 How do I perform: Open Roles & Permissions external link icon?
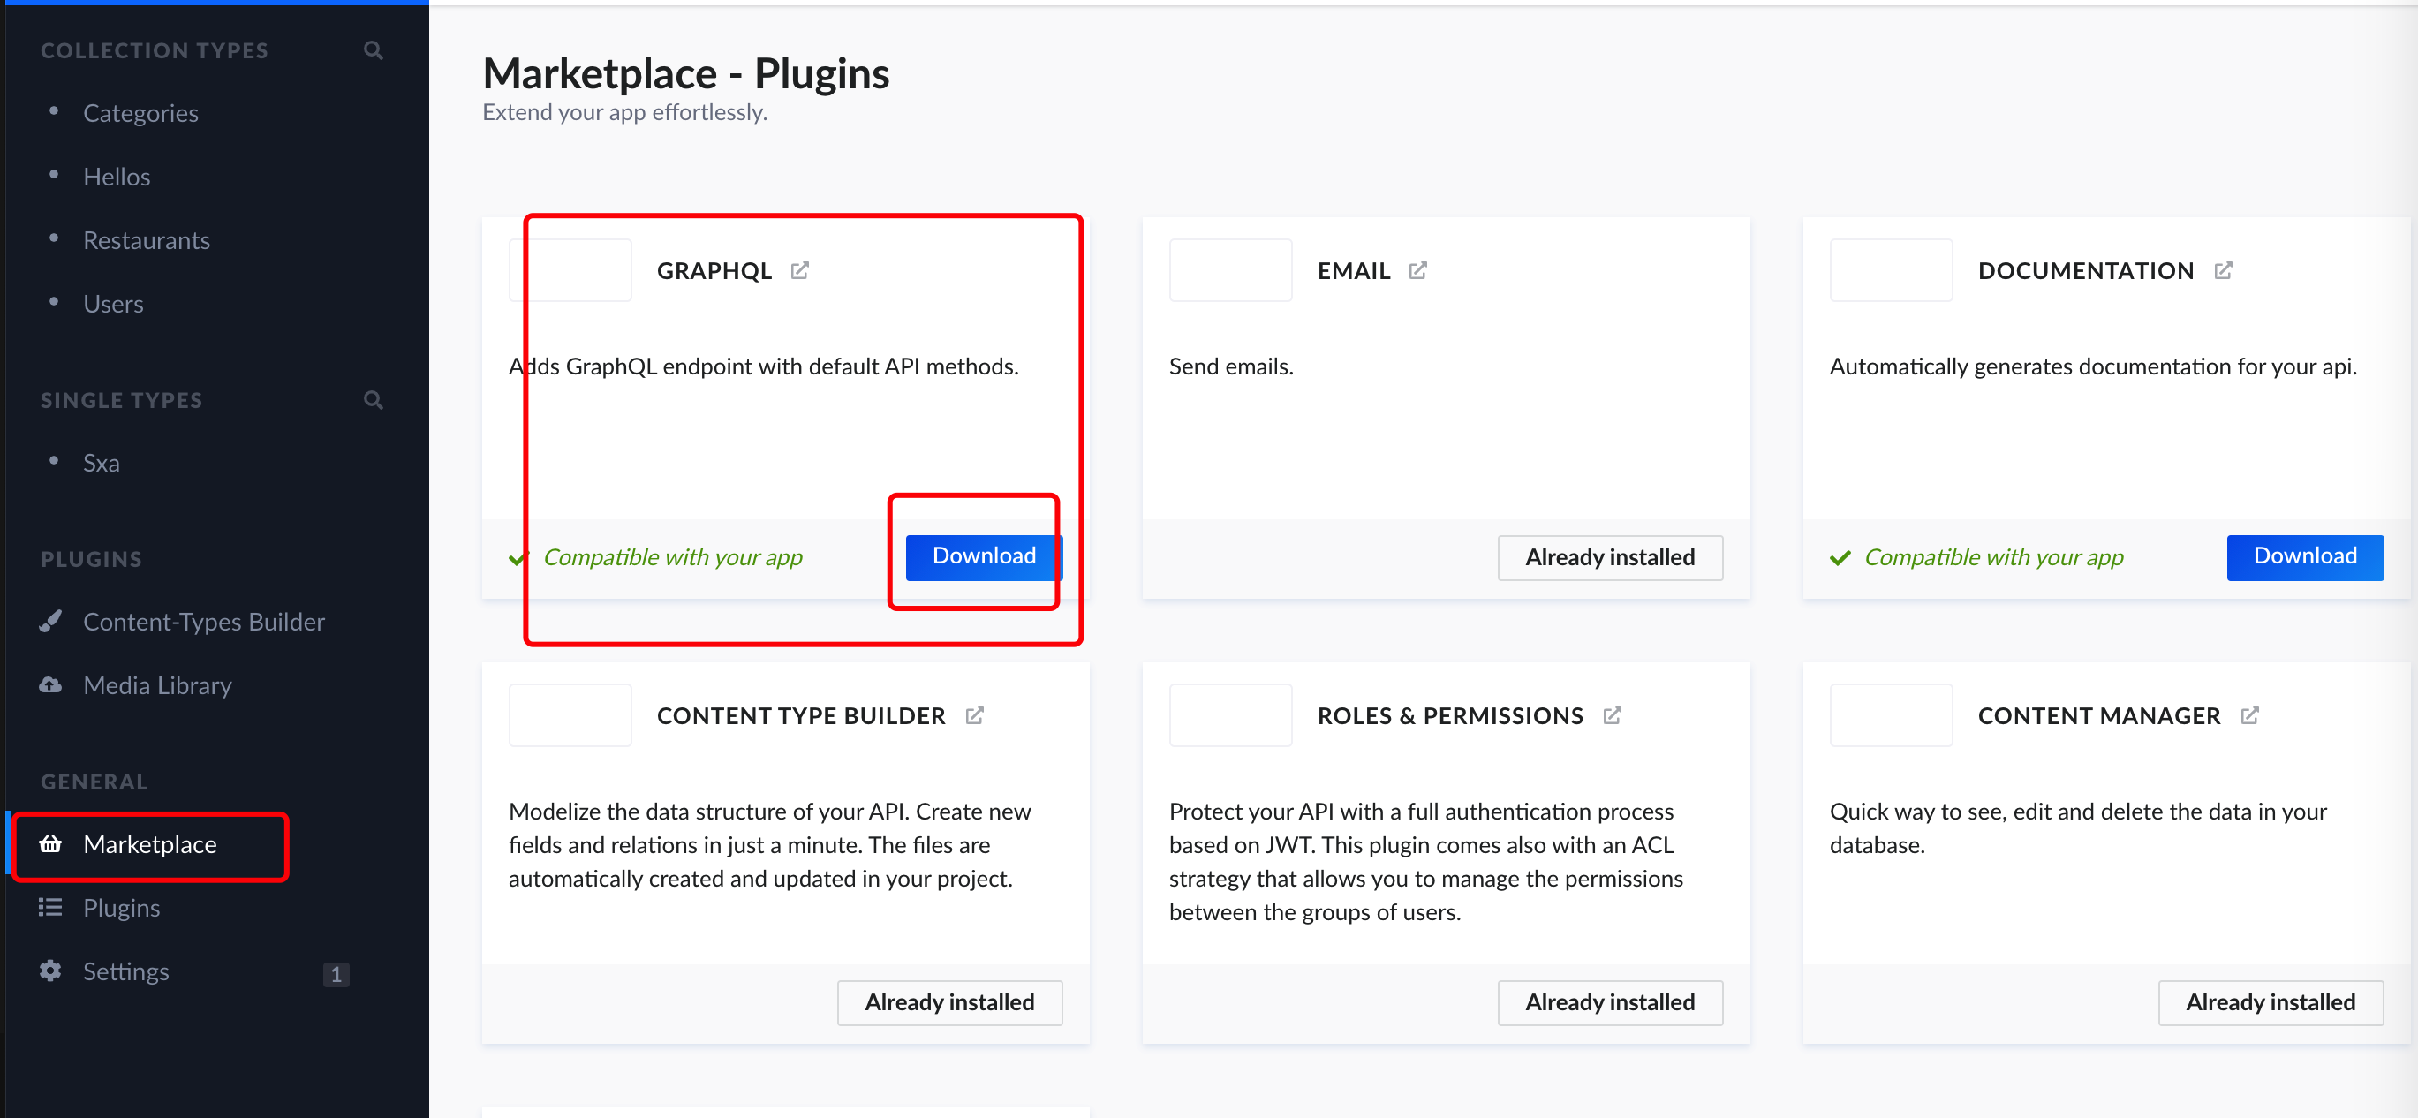coord(1612,715)
